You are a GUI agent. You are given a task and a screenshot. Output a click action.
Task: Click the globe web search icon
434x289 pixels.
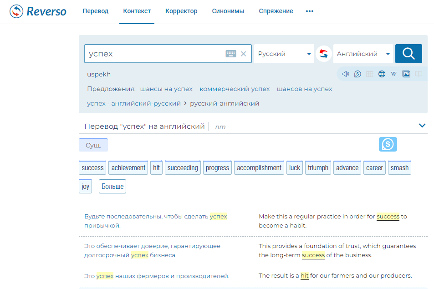[x=382, y=74]
